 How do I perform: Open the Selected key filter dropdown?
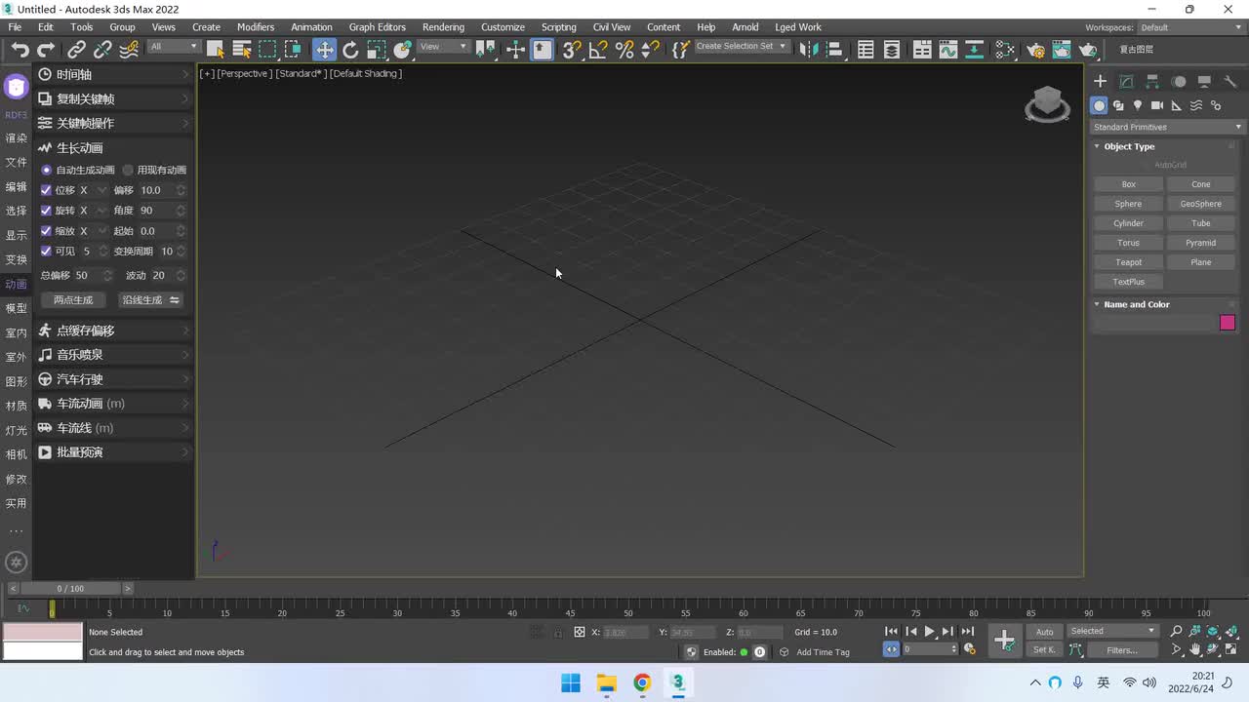coord(1112,631)
